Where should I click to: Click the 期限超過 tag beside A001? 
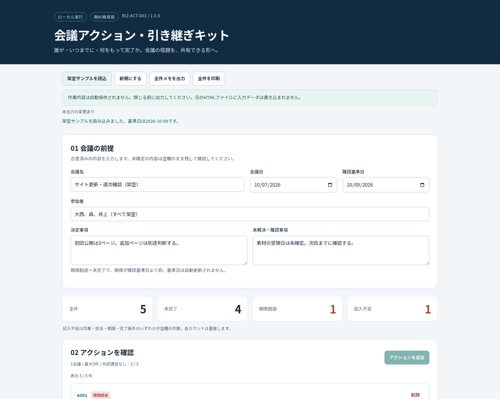pyautogui.click(x=101, y=395)
